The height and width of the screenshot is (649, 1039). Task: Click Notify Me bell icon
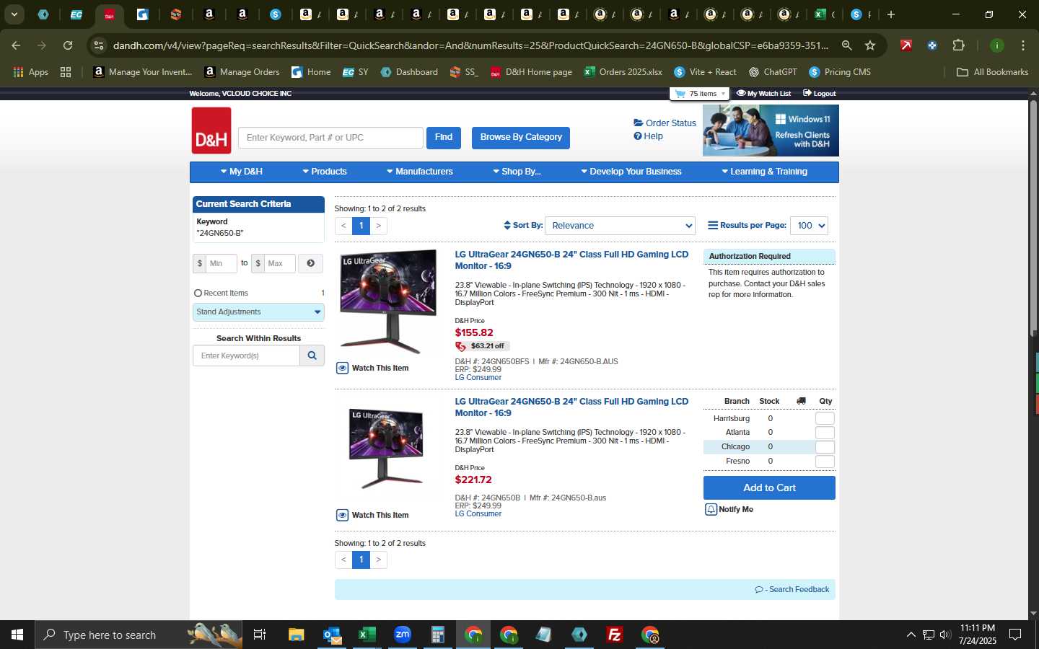tap(711, 510)
